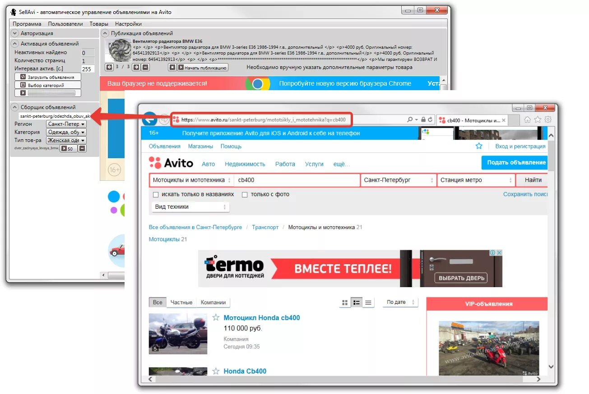Click the Помощь link on Avito
This screenshot has width=589, height=394.
pos(231,147)
